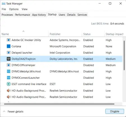Click the ESET publisher cell
Image resolution: width=126 pixels, height=117 pixels.
53,84
